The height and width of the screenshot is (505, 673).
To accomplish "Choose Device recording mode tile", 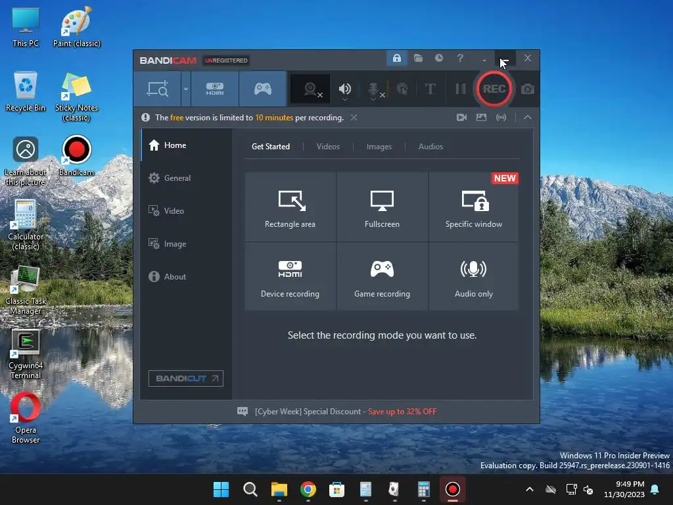I will (x=290, y=277).
